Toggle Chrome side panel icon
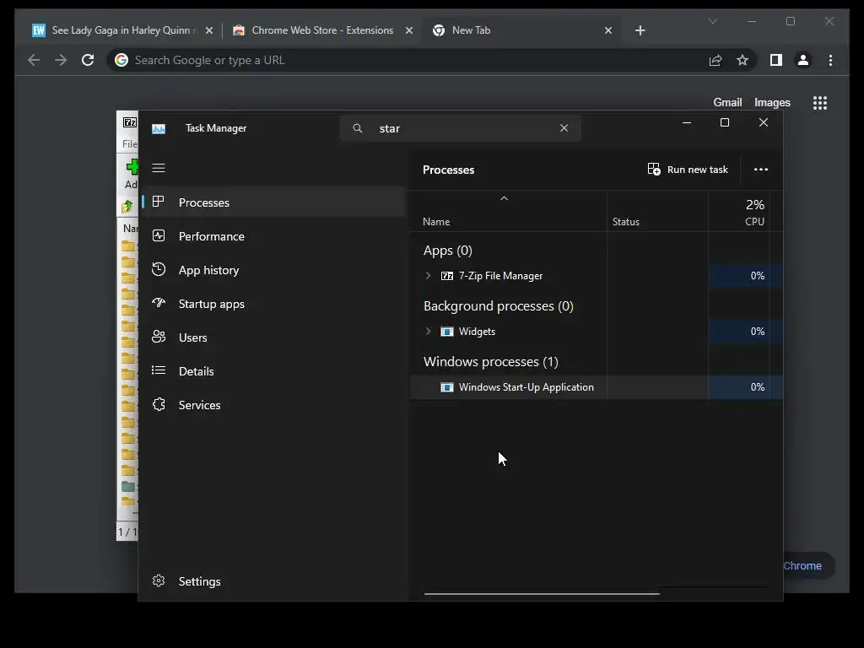Screen dimensions: 864x648 [776, 60]
